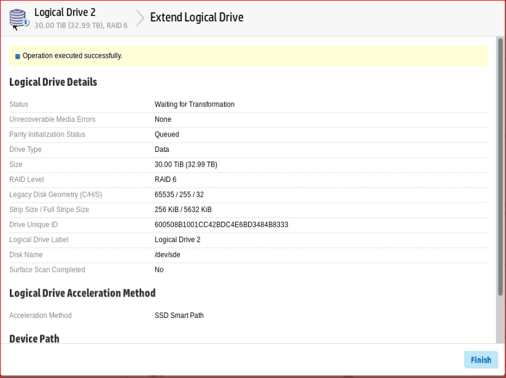Click the vertical scrollbar of the details pane
The height and width of the screenshot is (378, 506).
(500, 165)
